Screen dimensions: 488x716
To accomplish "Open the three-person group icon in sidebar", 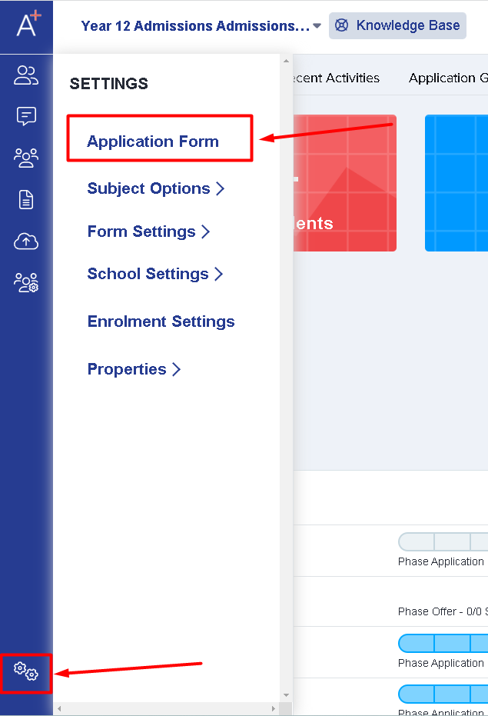I will (26, 158).
